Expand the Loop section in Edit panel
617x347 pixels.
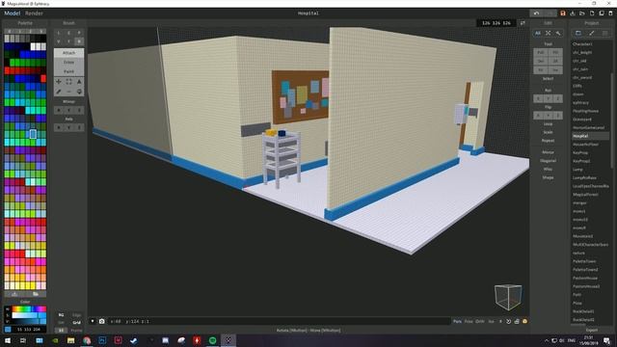click(x=548, y=124)
